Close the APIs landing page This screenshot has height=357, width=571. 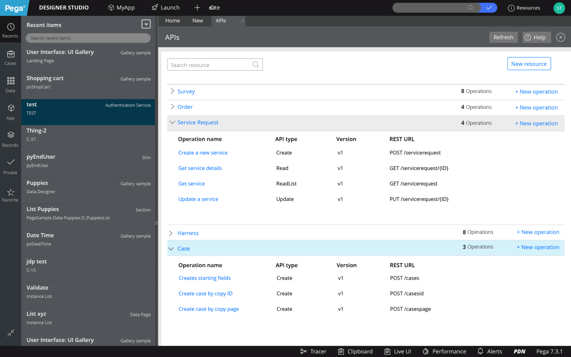pos(561,37)
